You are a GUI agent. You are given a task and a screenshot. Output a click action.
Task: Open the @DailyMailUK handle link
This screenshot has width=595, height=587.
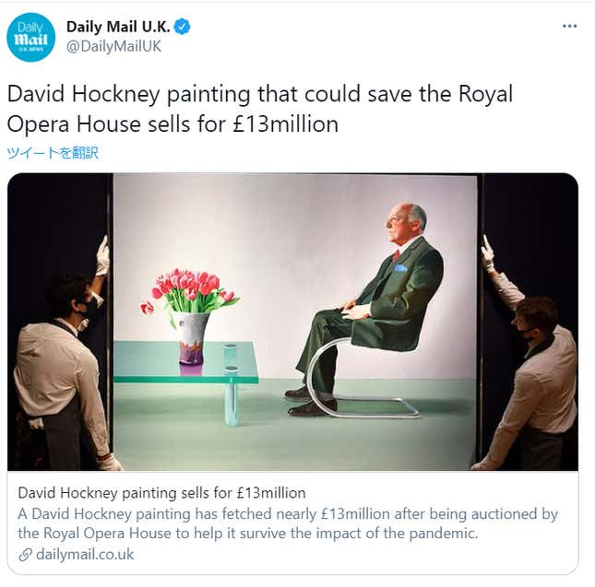click(113, 46)
